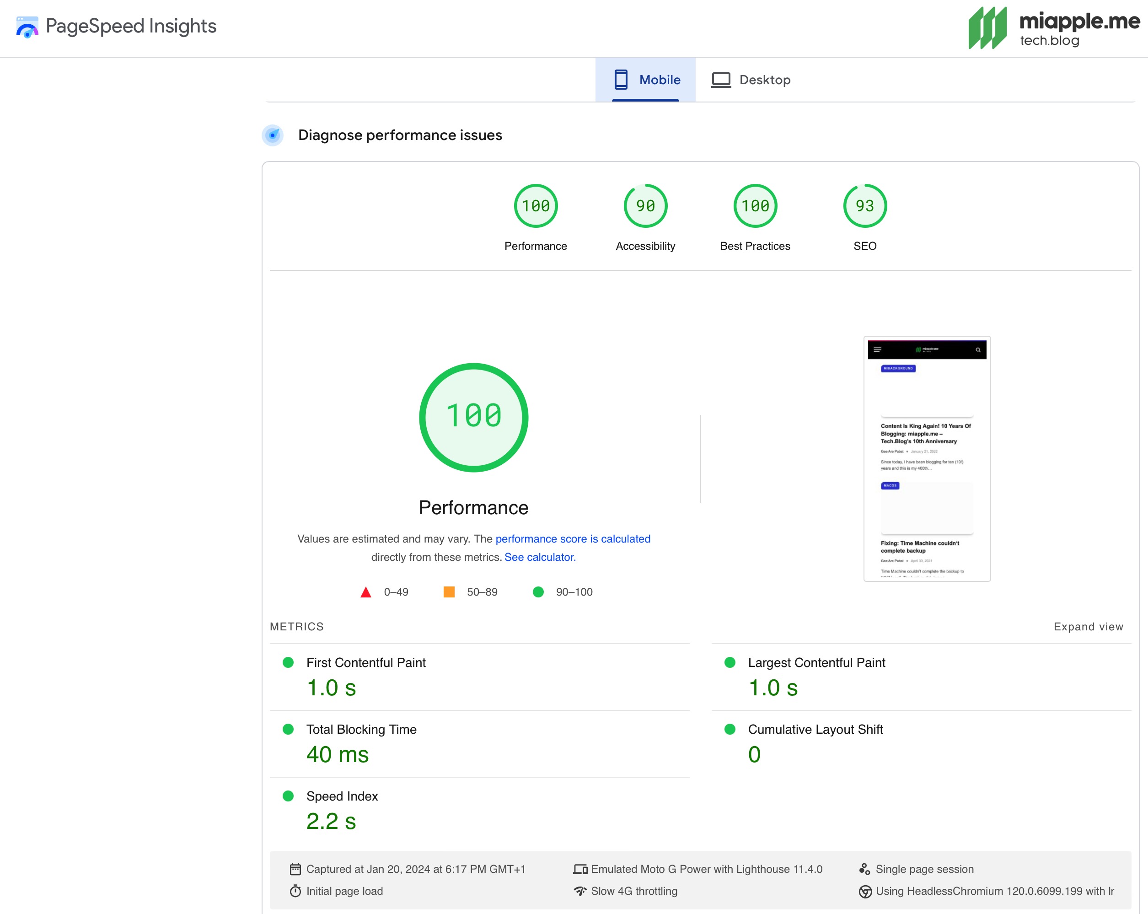
Task: Click the green dot next to Cumulative Layout Shift
Action: click(x=730, y=729)
